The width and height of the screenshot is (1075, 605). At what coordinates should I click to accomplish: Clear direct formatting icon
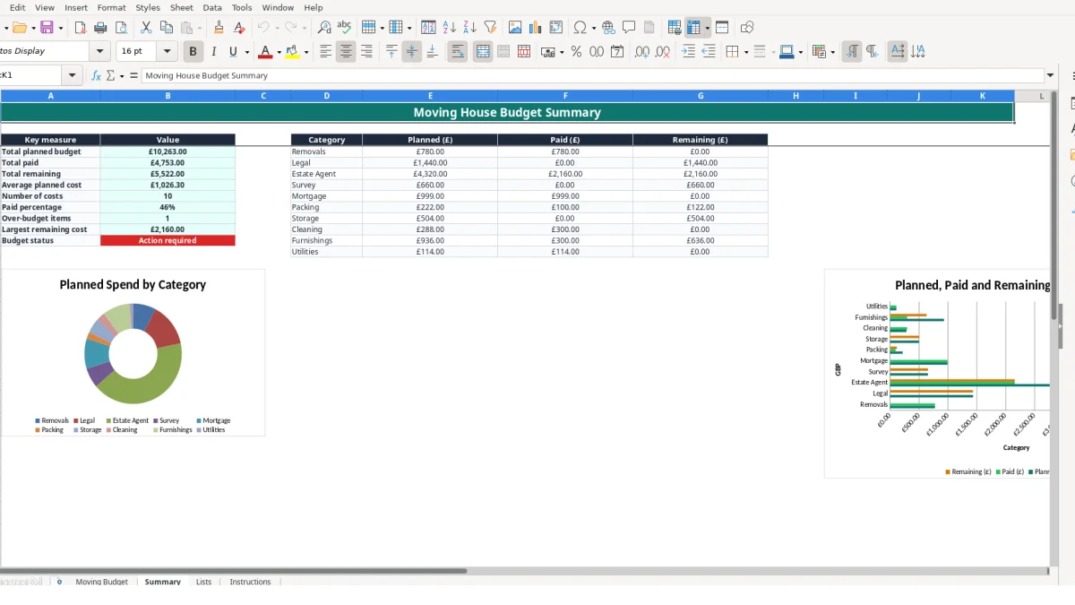coord(239,28)
